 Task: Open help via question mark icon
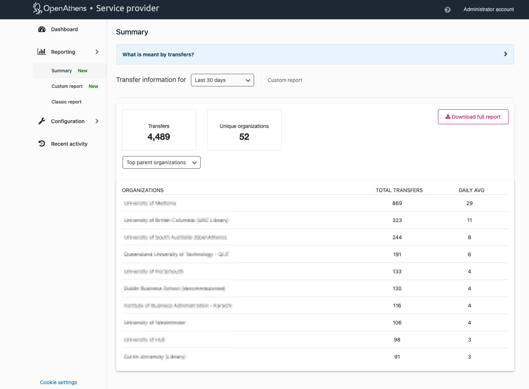pyautogui.click(x=447, y=10)
